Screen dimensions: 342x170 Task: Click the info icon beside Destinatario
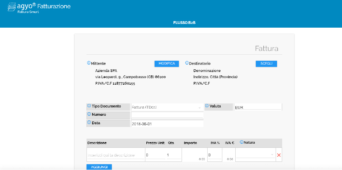tap(187, 63)
